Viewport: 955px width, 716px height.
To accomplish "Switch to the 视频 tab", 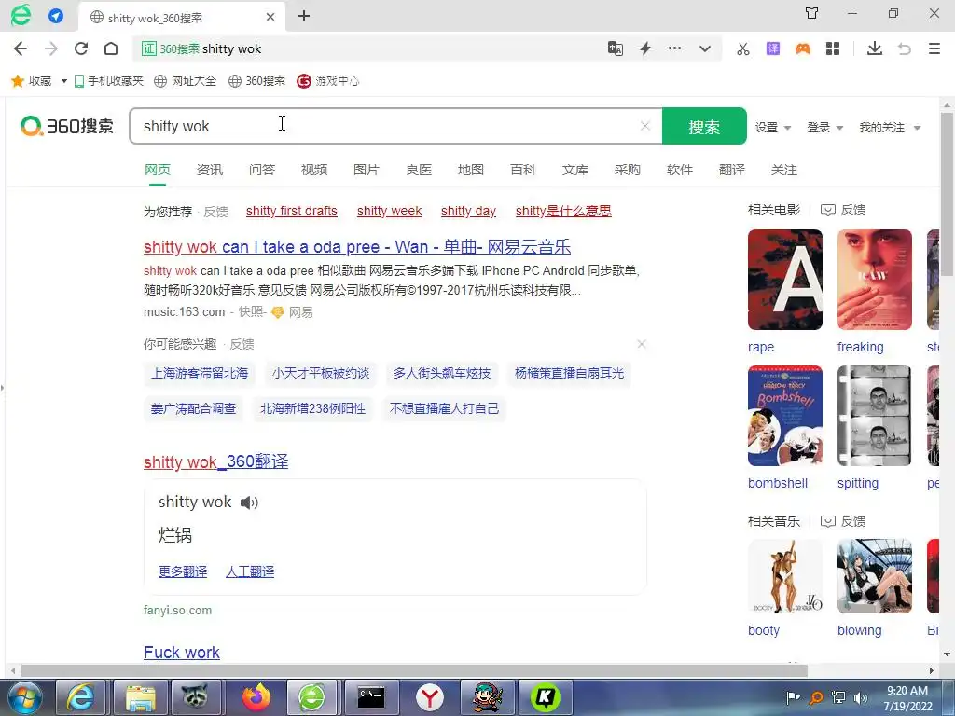I will point(314,170).
